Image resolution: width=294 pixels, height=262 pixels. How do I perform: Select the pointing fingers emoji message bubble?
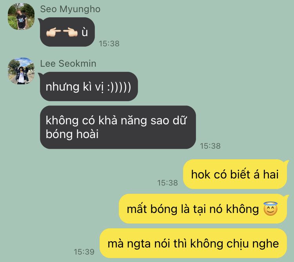(x=67, y=32)
